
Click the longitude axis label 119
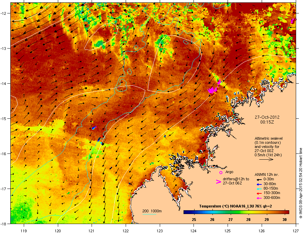coord(24,231)
